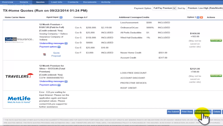Open the Documents tab
Viewport: 223px width, 126px height.
point(89,2)
